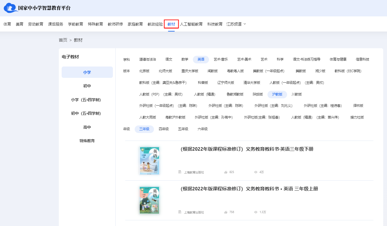Click publisher icon beside 上海教育出版社 for 上册
Viewport: 387px width, 226px height.
[x=180, y=212]
